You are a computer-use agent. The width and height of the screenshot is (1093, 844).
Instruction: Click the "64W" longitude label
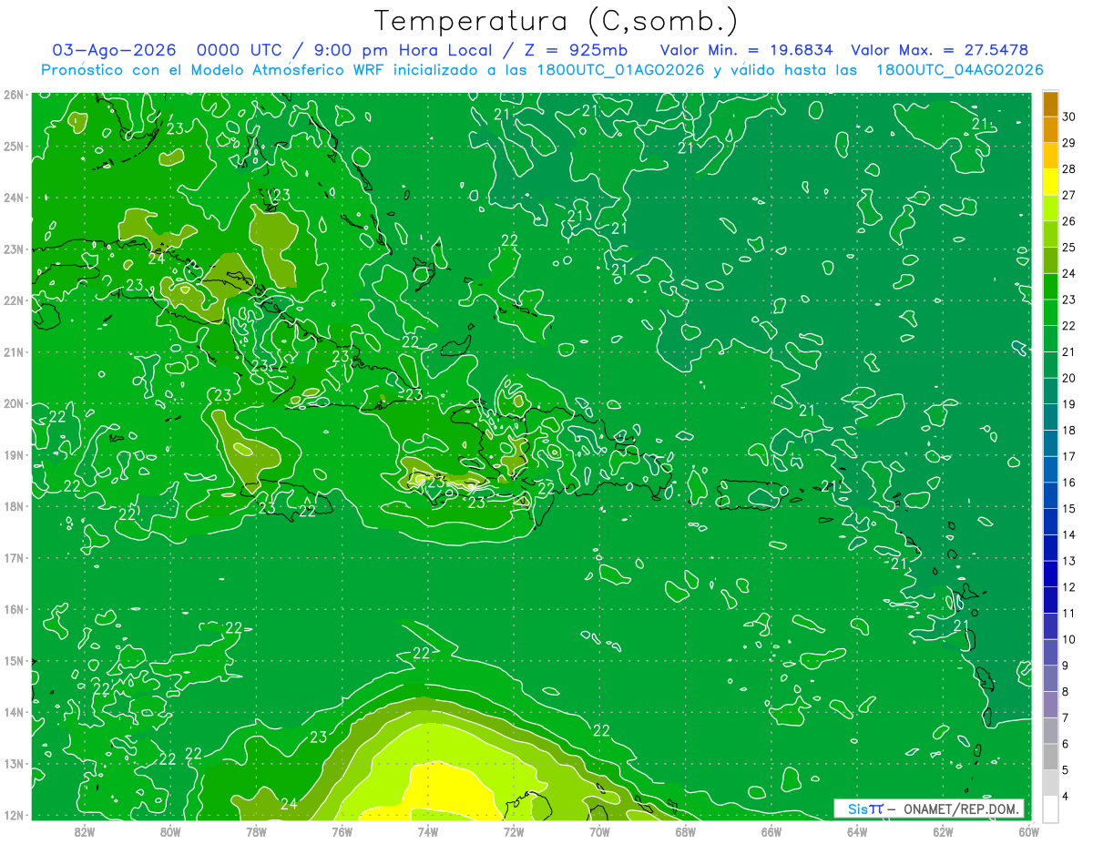click(857, 831)
